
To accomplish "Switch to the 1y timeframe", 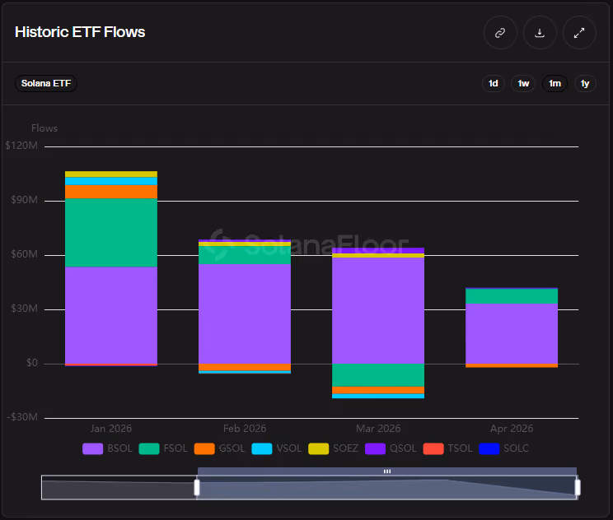I will 585,84.
